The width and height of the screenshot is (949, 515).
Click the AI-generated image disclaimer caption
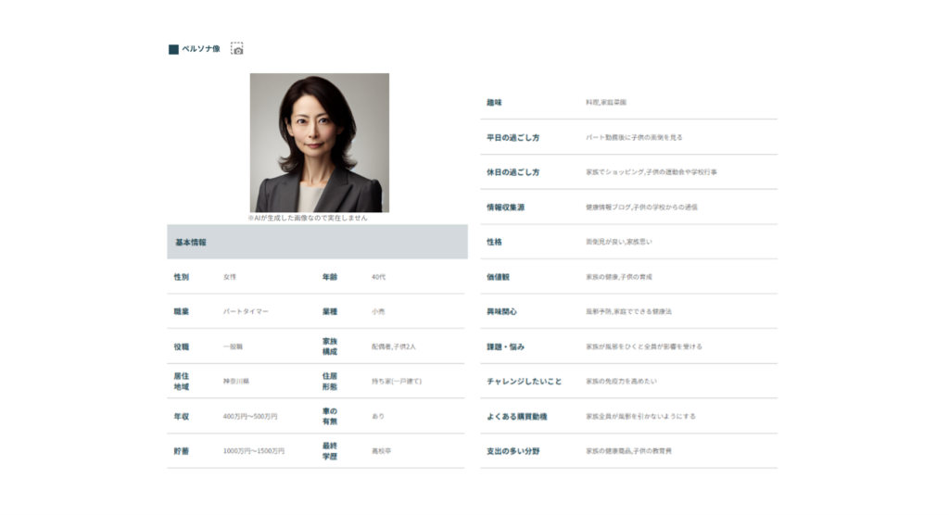point(308,218)
